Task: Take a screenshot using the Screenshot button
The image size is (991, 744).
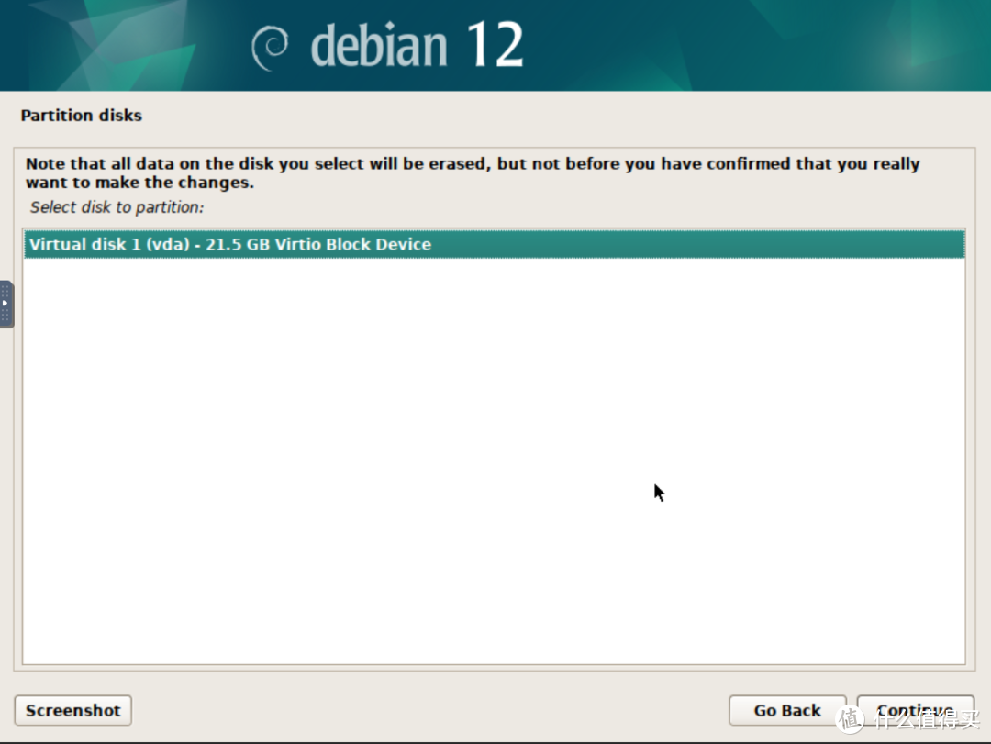Action: pos(72,710)
